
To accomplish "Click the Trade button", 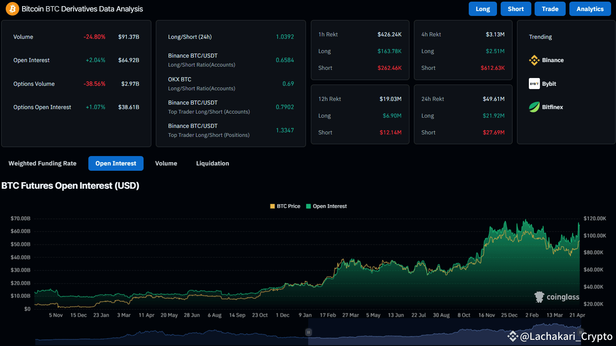I will pyautogui.click(x=550, y=9).
